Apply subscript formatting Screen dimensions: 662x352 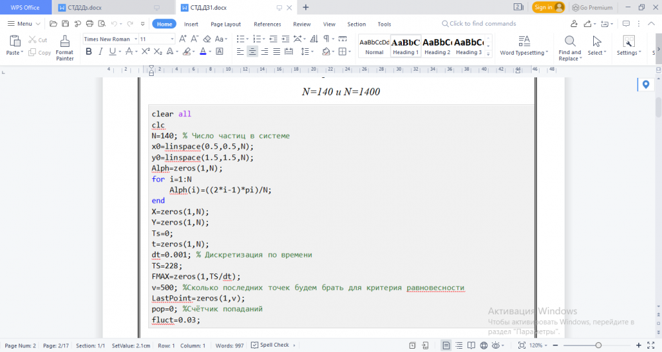(158, 52)
